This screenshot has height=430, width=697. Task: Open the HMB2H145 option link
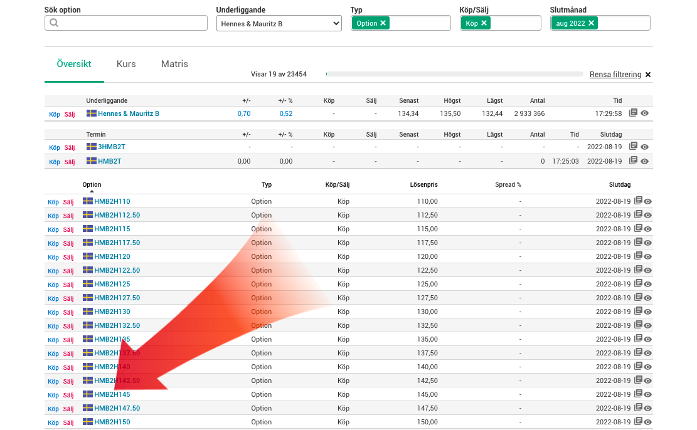point(112,395)
